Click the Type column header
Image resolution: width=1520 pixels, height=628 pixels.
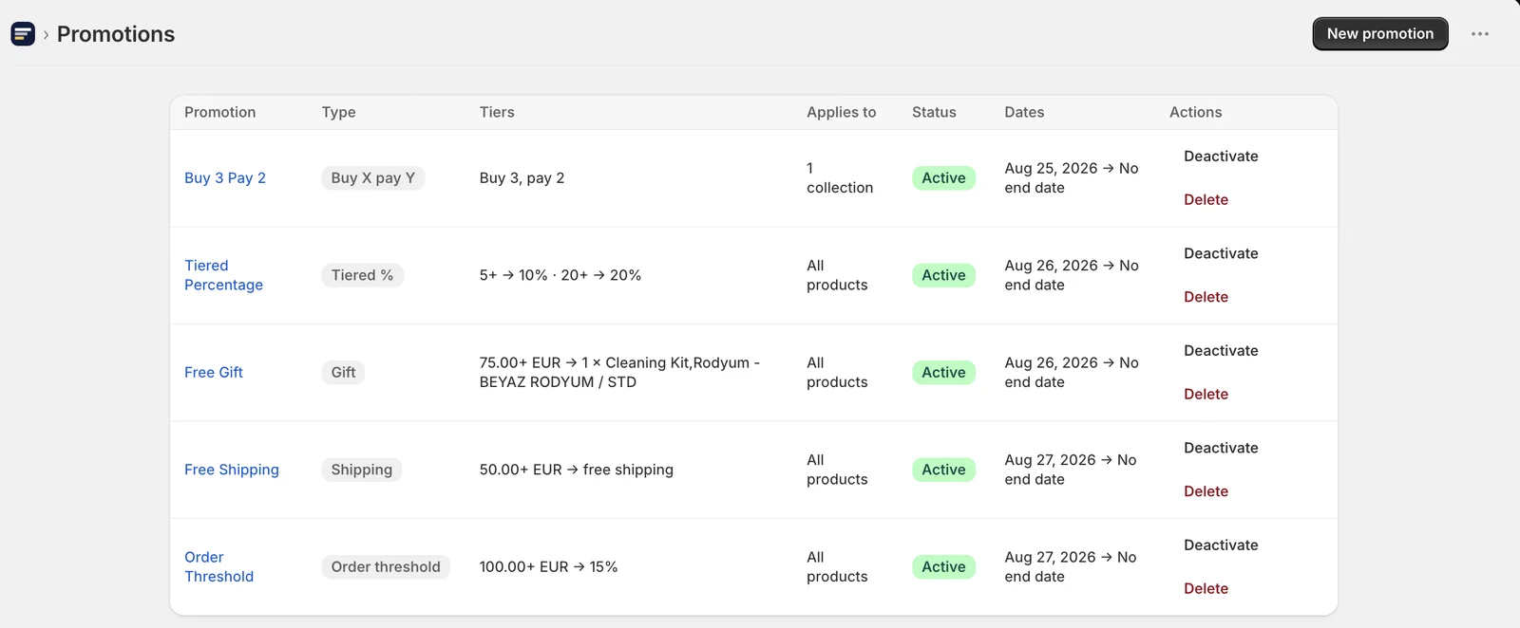point(338,112)
